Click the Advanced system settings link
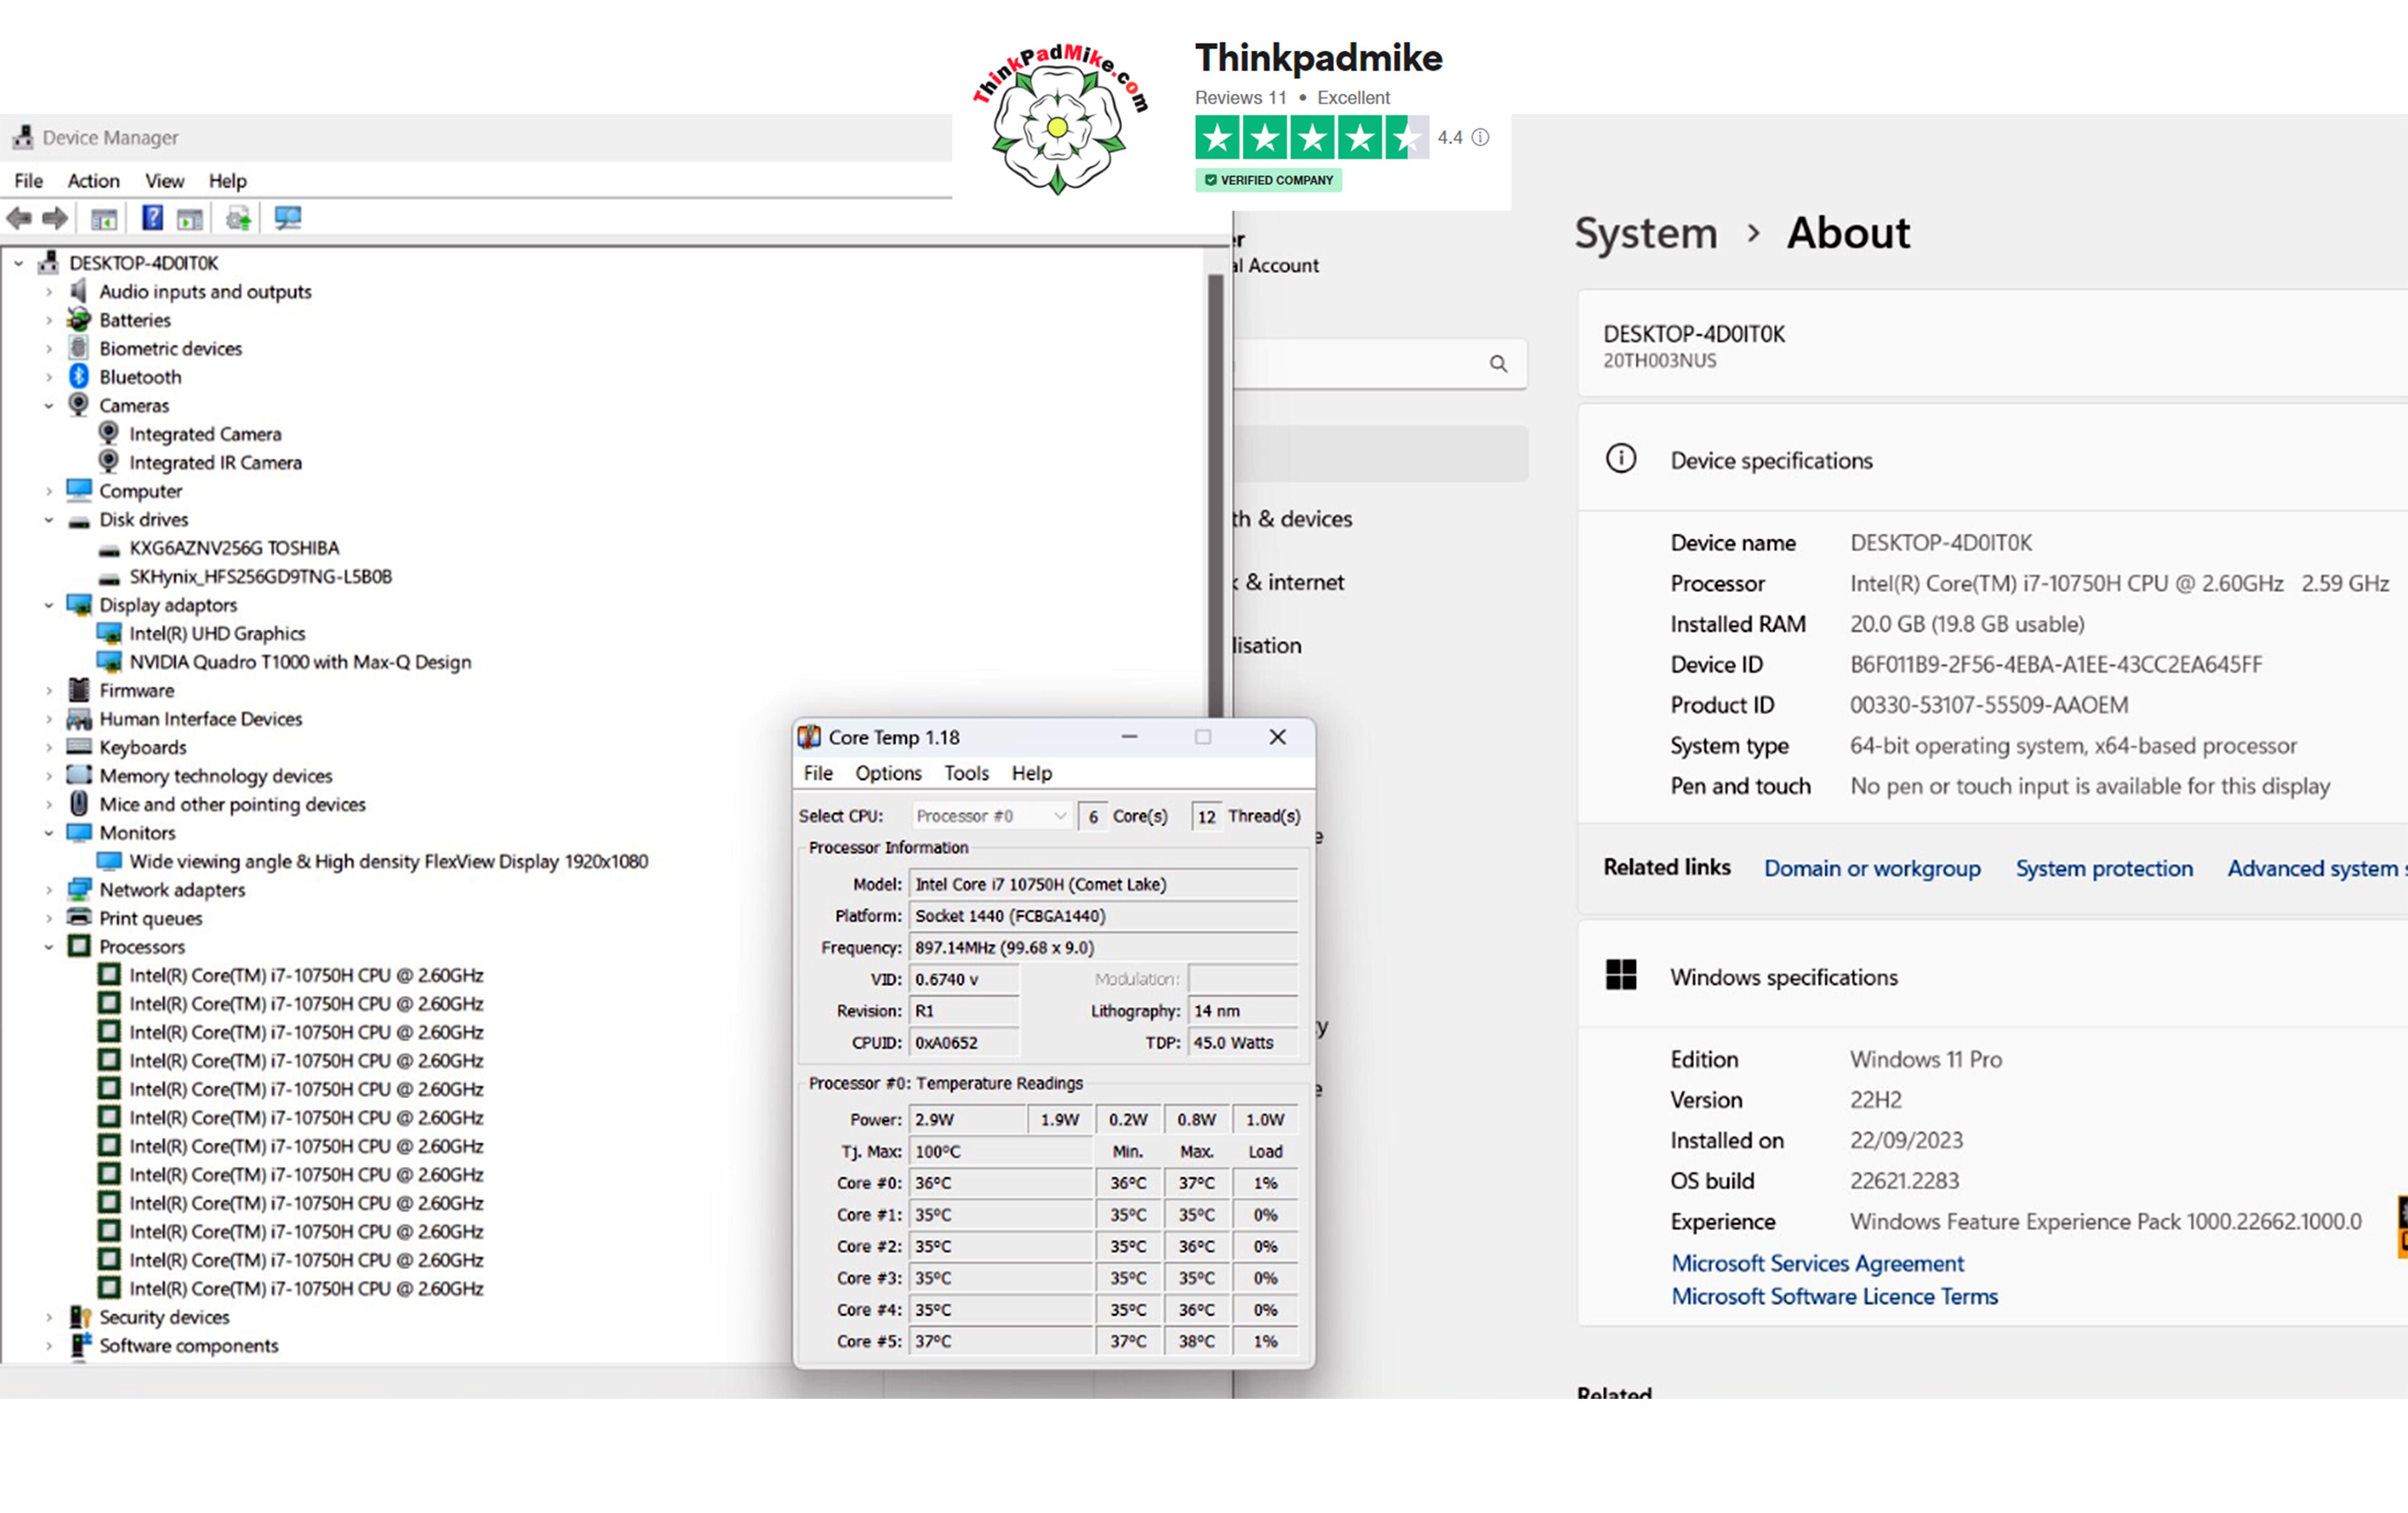The height and width of the screenshot is (1513, 2408). coord(2316,868)
